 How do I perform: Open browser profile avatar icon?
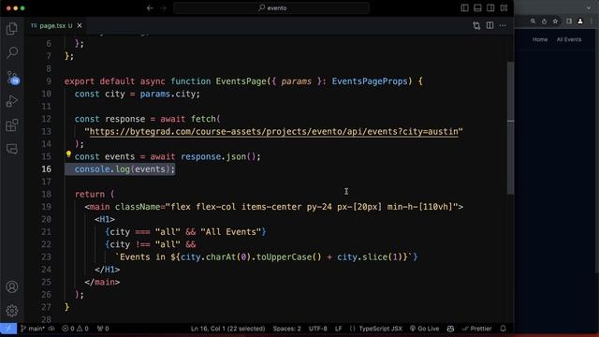pyautogui.click(x=580, y=22)
